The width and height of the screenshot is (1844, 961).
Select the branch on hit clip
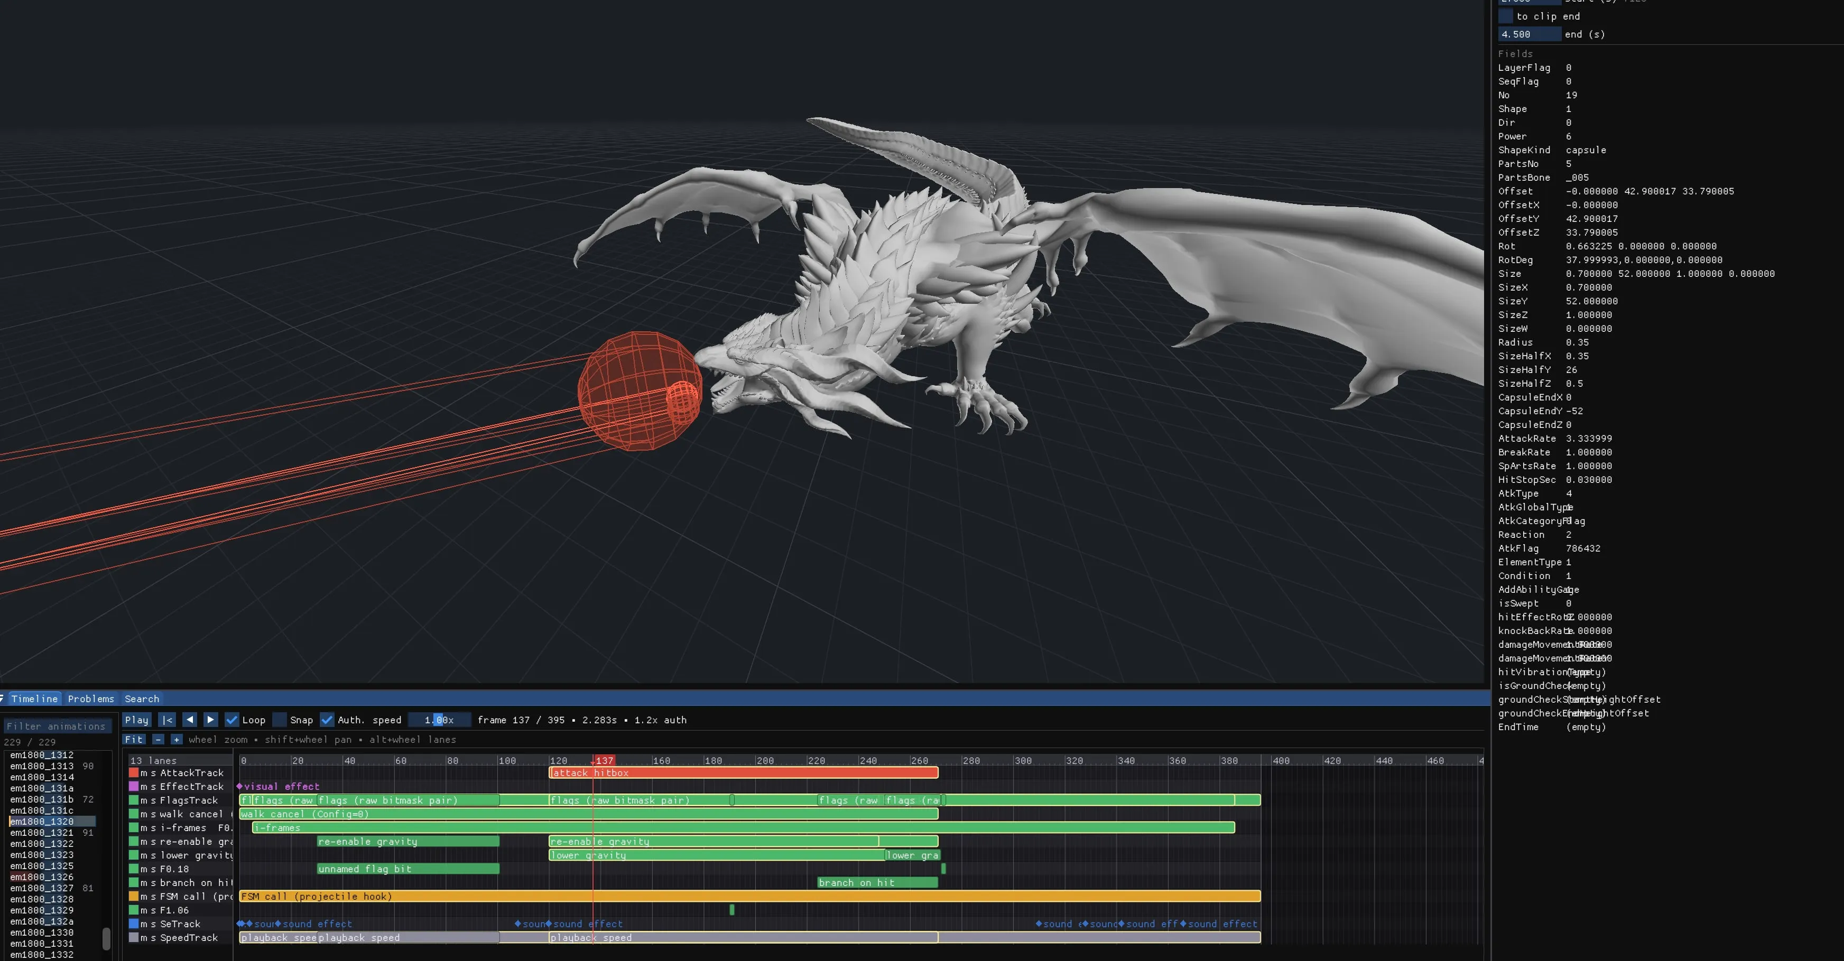pyautogui.click(x=878, y=883)
